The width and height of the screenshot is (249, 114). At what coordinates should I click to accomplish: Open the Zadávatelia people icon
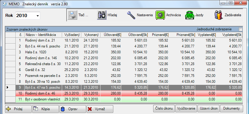pyautogui.click(x=219, y=15)
